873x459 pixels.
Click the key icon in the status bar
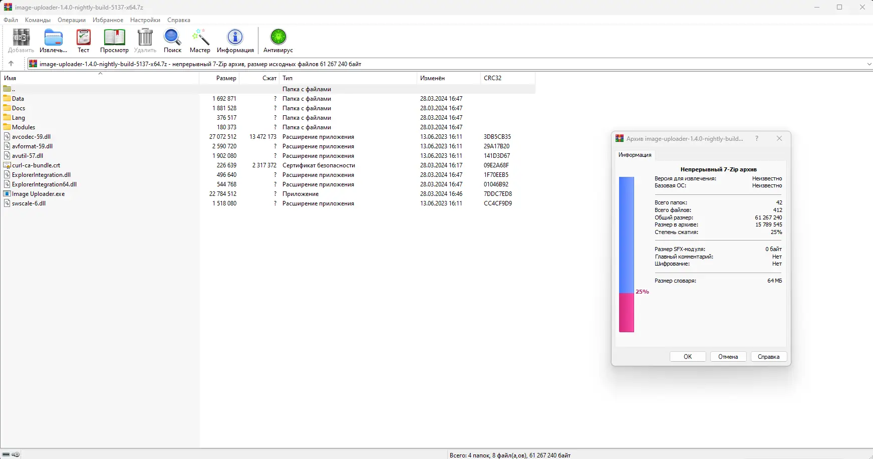[16, 454]
